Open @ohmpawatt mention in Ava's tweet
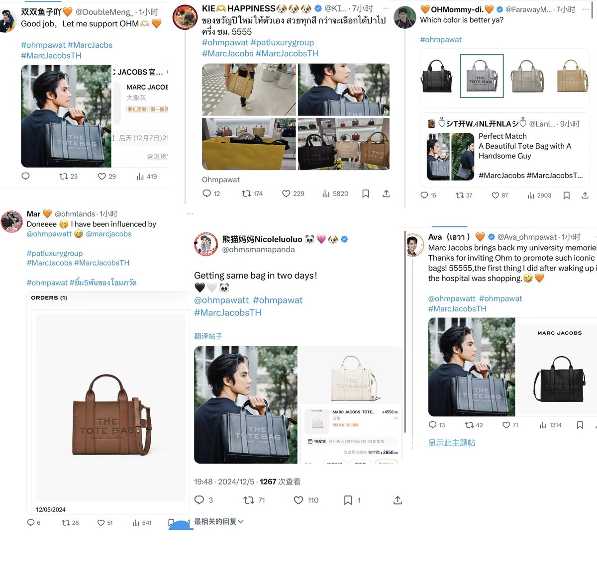This screenshot has width=597, height=588. coord(452,298)
